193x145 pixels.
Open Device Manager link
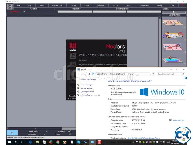click(x=86, y=85)
